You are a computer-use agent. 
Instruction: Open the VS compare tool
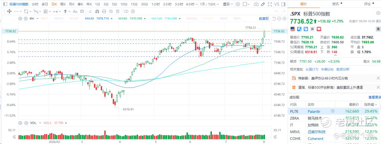[277, 4]
